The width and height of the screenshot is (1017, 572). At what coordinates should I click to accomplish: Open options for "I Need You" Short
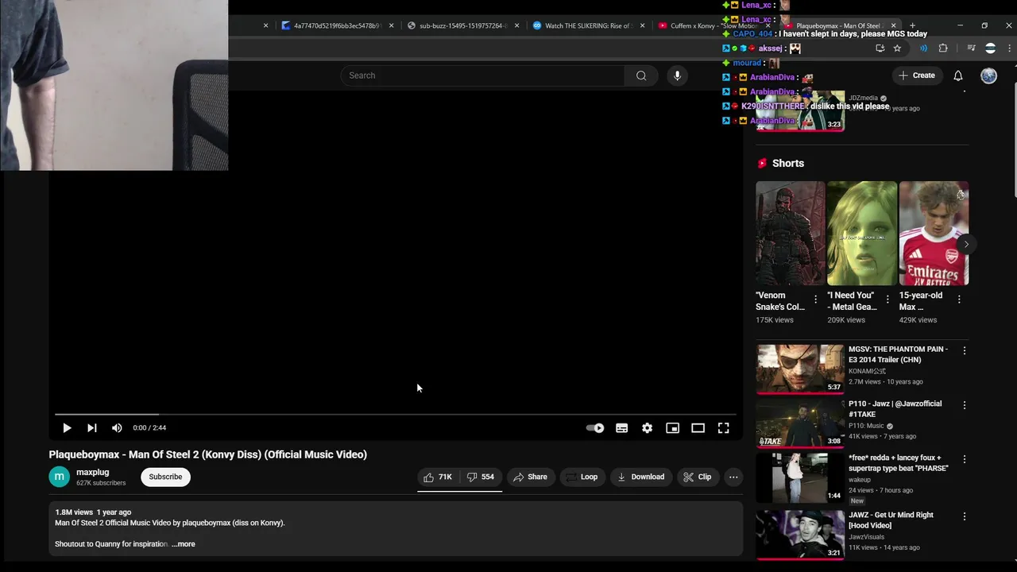pyautogui.click(x=887, y=300)
